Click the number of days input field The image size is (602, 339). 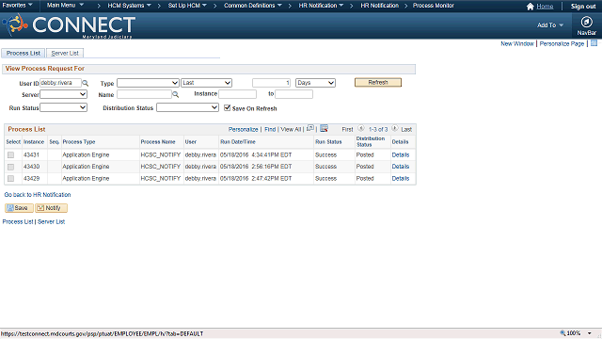pyautogui.click(x=272, y=83)
